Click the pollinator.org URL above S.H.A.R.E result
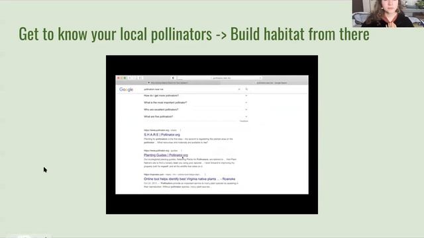 160,130
